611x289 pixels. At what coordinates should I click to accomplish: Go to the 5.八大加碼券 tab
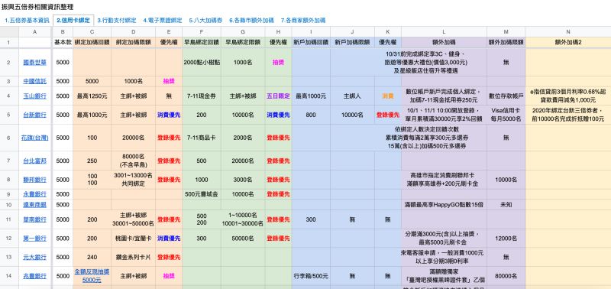(x=205, y=21)
